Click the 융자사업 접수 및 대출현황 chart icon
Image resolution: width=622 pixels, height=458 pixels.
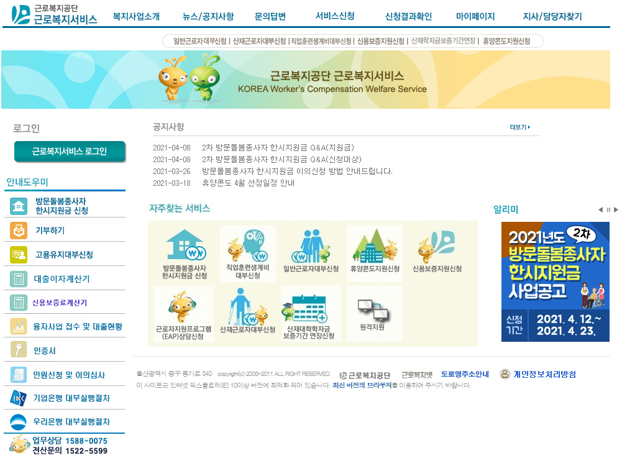coord(19,326)
